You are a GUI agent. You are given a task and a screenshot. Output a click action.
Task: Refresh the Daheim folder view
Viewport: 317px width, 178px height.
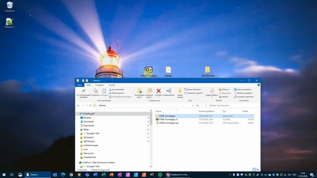click(198, 105)
